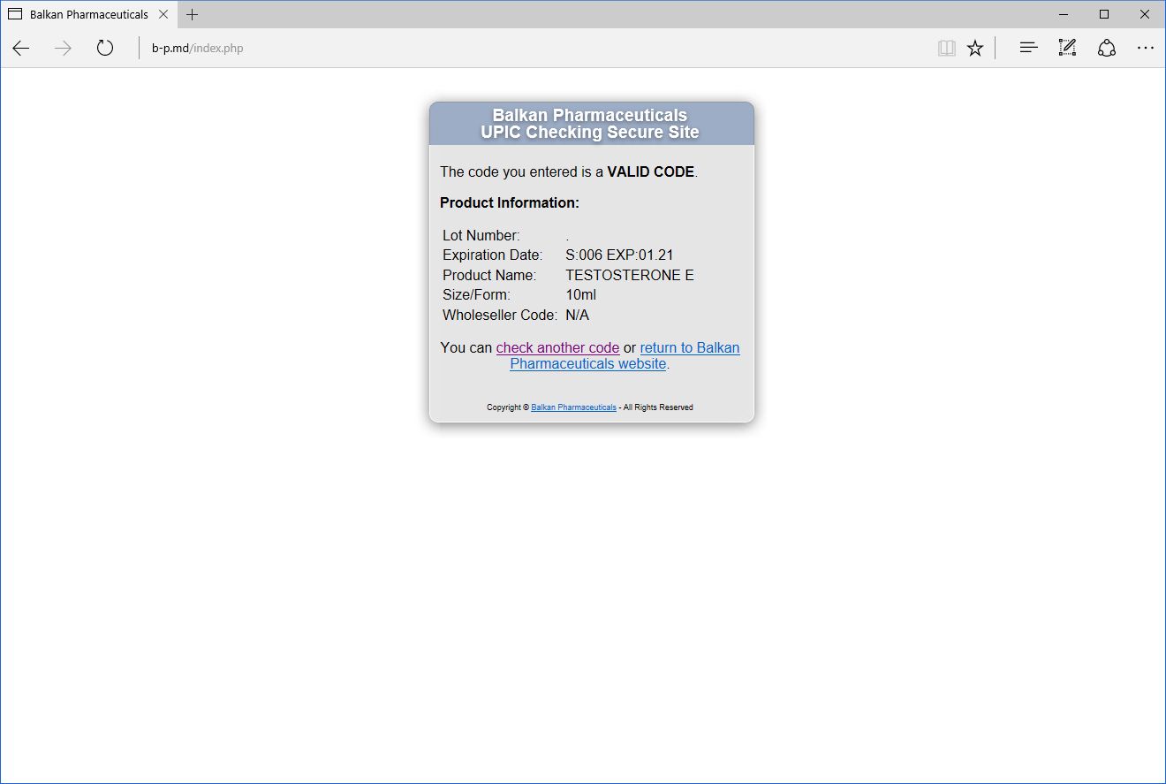Go back to the previous page

[21, 49]
